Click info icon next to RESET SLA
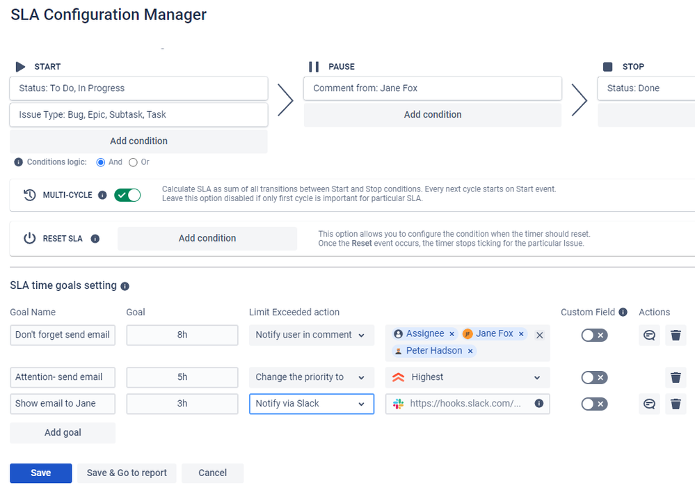 pyautogui.click(x=95, y=239)
